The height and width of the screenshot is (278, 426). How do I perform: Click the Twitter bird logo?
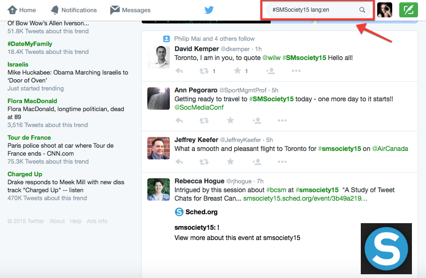[x=209, y=10]
